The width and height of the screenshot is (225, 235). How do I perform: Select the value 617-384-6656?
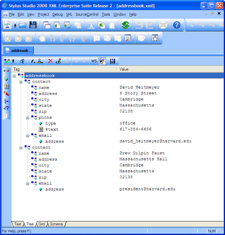tap(135, 129)
